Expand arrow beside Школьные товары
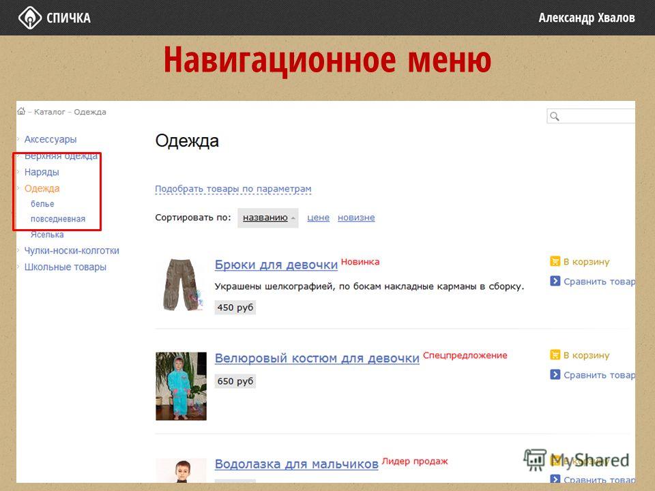The height and width of the screenshot is (491, 655). click(18, 267)
